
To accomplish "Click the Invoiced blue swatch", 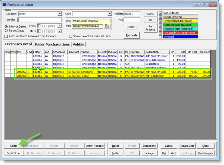I will pos(180,37).
